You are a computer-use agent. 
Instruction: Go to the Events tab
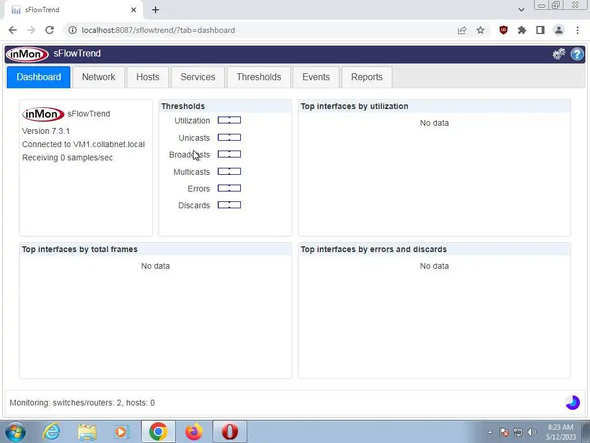pyautogui.click(x=316, y=77)
